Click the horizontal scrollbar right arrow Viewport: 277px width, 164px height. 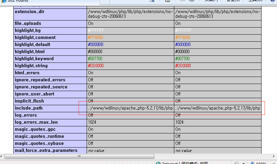pos(274,156)
